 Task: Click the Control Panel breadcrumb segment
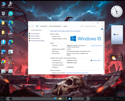pos(43,26)
